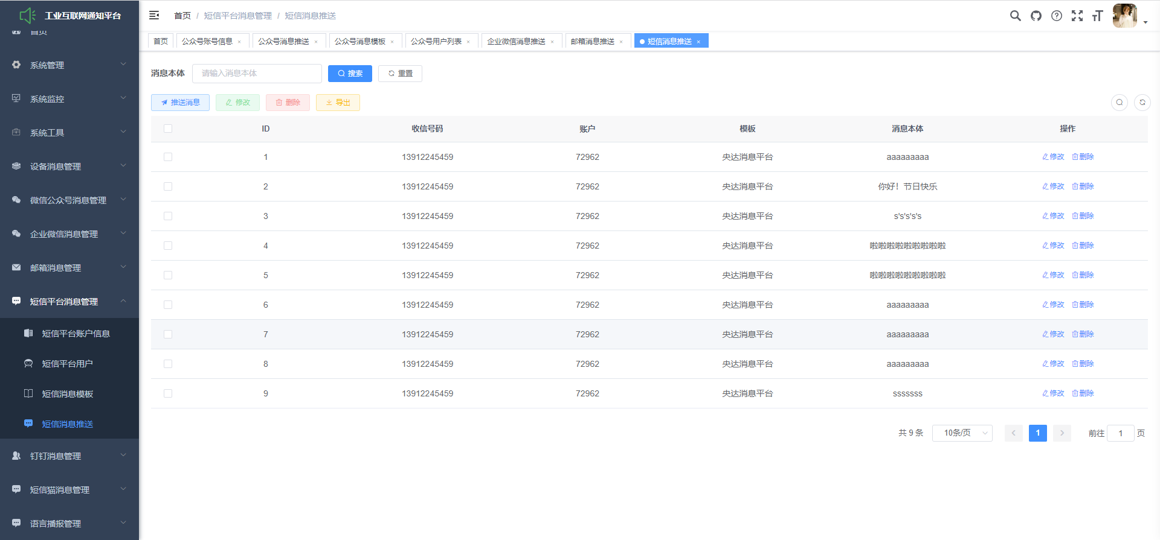Open the user avatar menu

(x=1125, y=16)
